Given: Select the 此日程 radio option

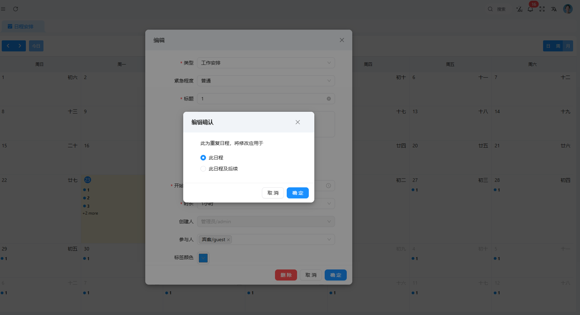Looking at the screenshot, I should (x=203, y=158).
